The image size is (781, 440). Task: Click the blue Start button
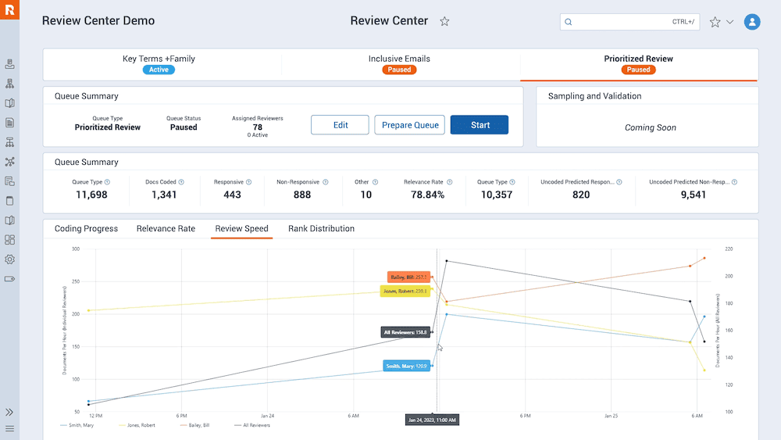[480, 125]
